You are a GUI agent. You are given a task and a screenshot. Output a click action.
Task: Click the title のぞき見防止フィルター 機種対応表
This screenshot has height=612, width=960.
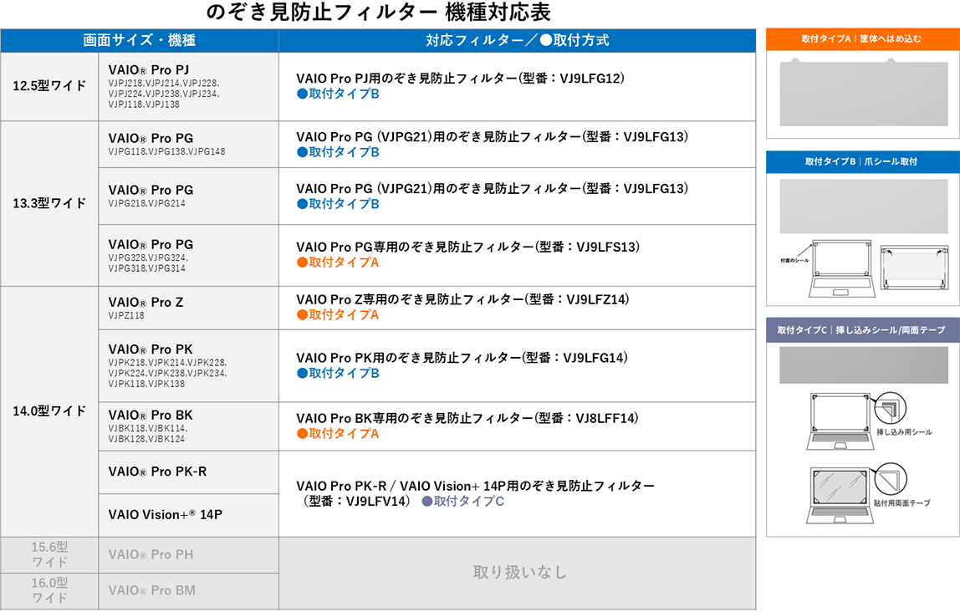[378, 12]
